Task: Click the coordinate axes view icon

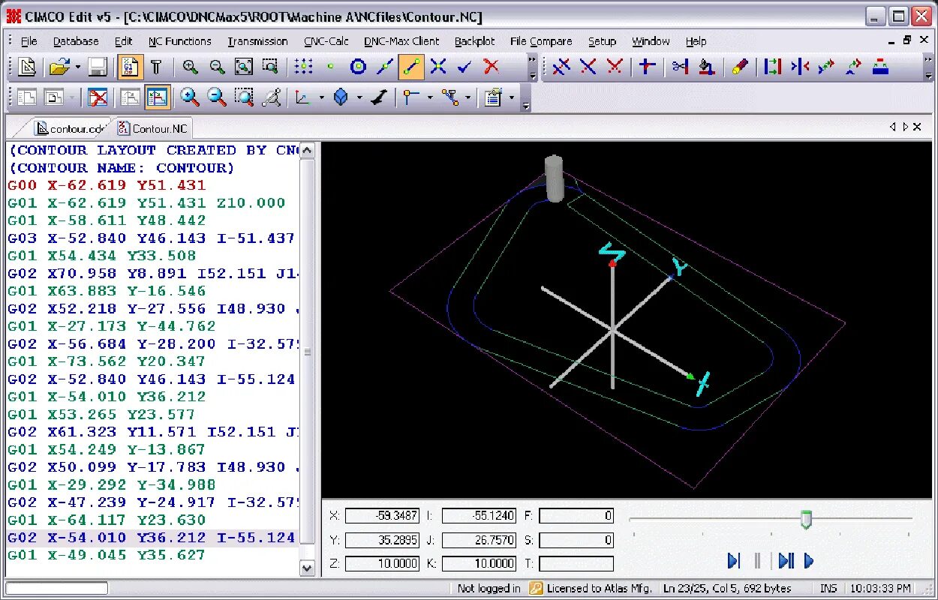Action: coord(303,97)
